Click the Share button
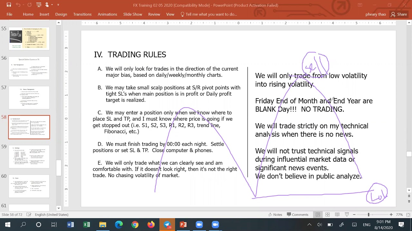The width and height of the screenshot is (412, 231). click(x=399, y=14)
